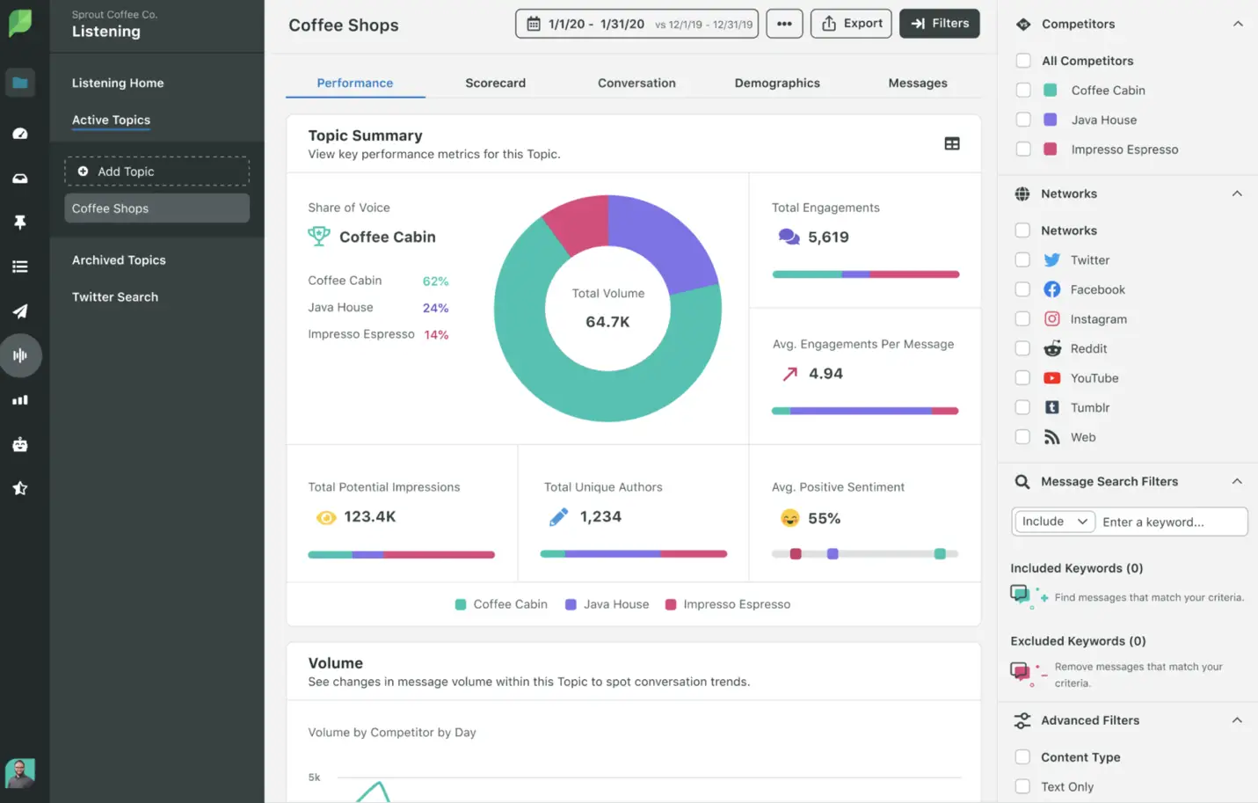Collapse the Networks section chevron

tap(1237, 193)
